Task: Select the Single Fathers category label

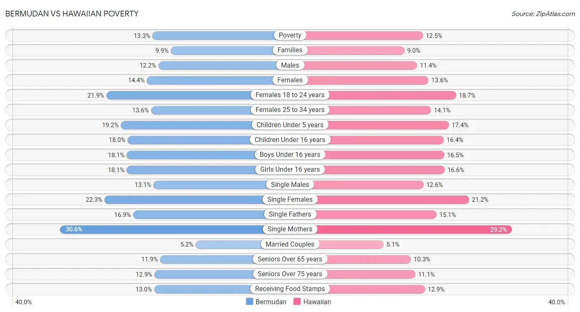Action: (x=290, y=214)
